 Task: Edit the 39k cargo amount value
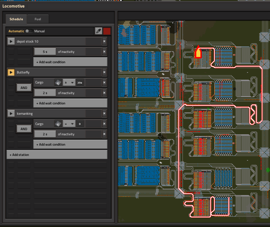pos(80,82)
